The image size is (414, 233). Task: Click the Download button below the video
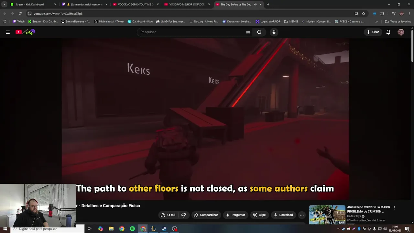[283, 215]
